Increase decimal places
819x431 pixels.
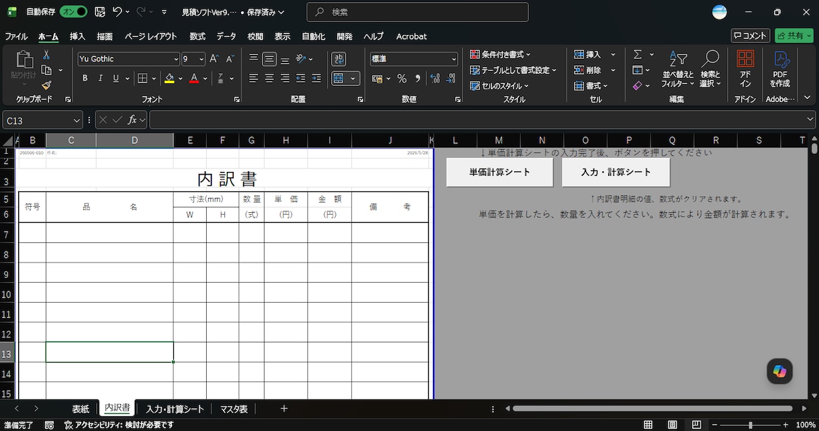tap(434, 79)
